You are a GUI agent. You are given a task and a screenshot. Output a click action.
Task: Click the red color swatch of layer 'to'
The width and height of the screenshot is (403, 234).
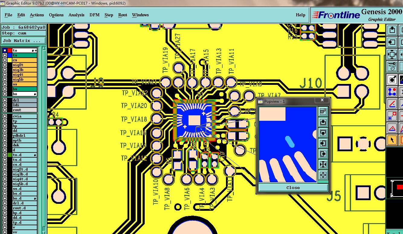[x=10, y=50]
